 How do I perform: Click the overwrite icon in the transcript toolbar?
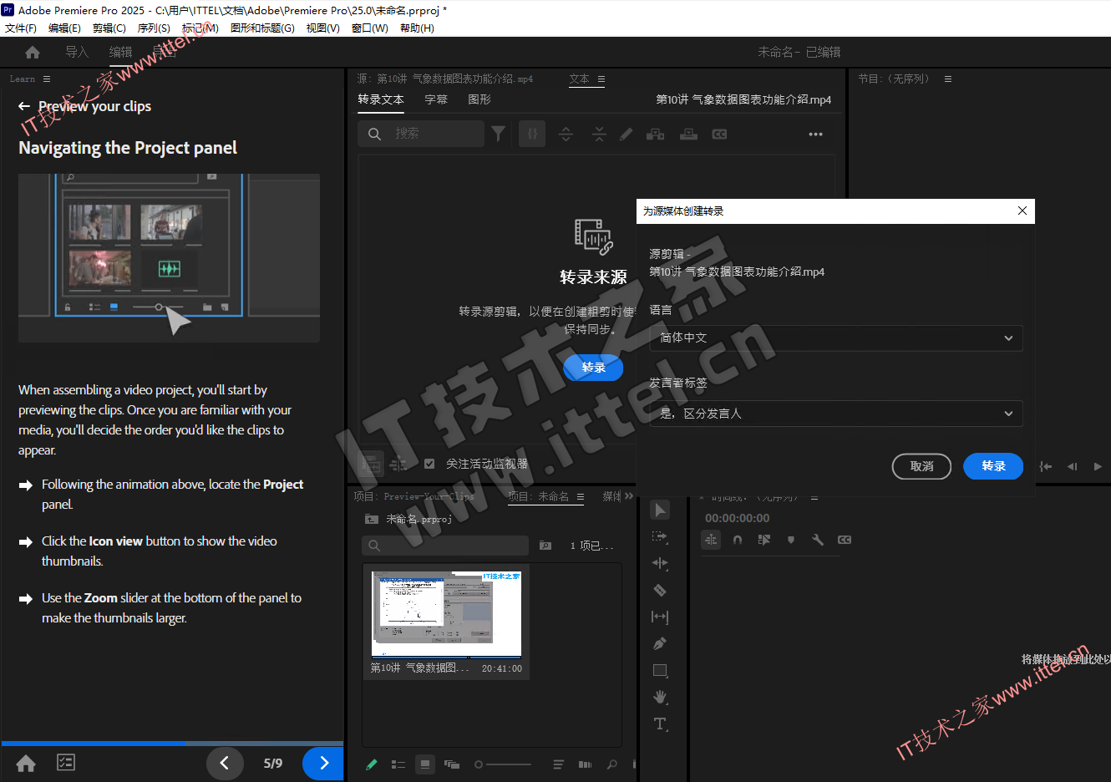(688, 134)
